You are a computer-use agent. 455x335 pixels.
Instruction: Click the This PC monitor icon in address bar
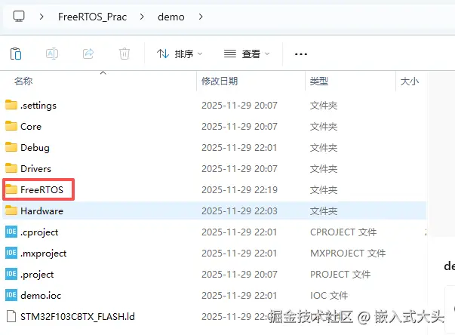pyautogui.click(x=19, y=17)
